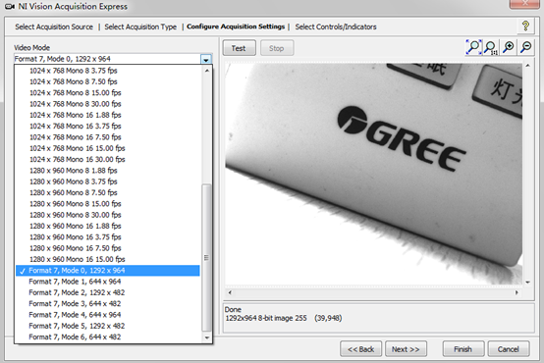Select Format 7, Mode 4, 644 x 964

point(108,315)
